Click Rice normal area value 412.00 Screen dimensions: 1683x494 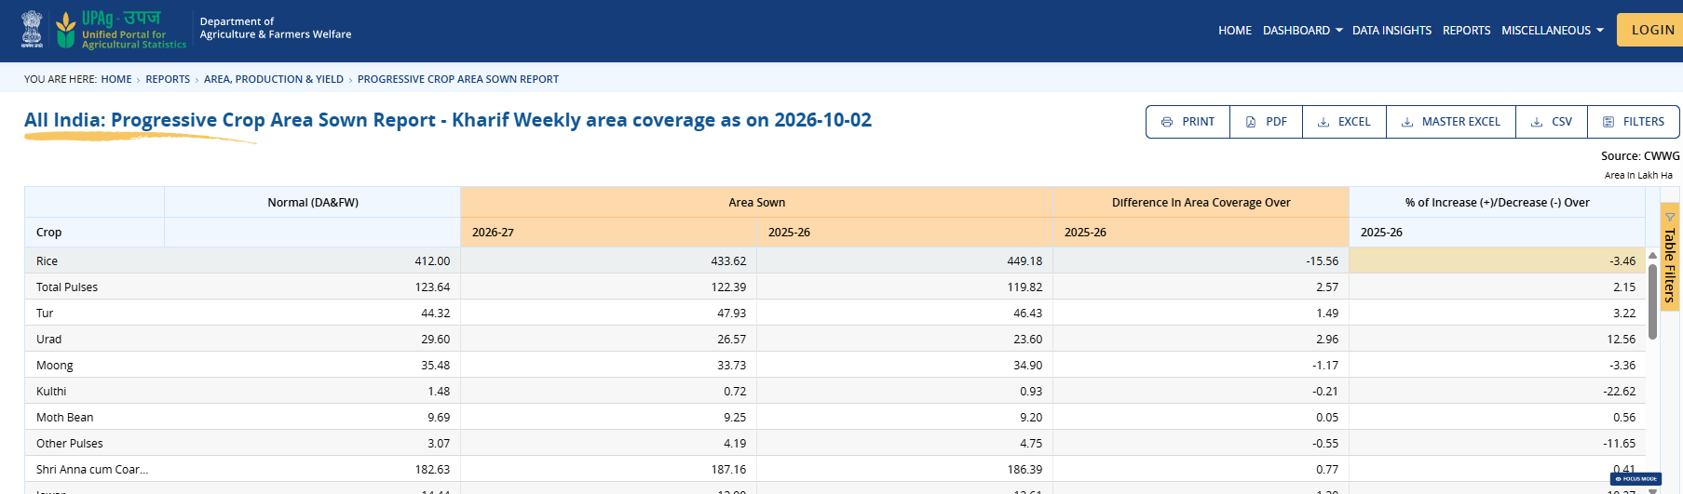tap(432, 261)
